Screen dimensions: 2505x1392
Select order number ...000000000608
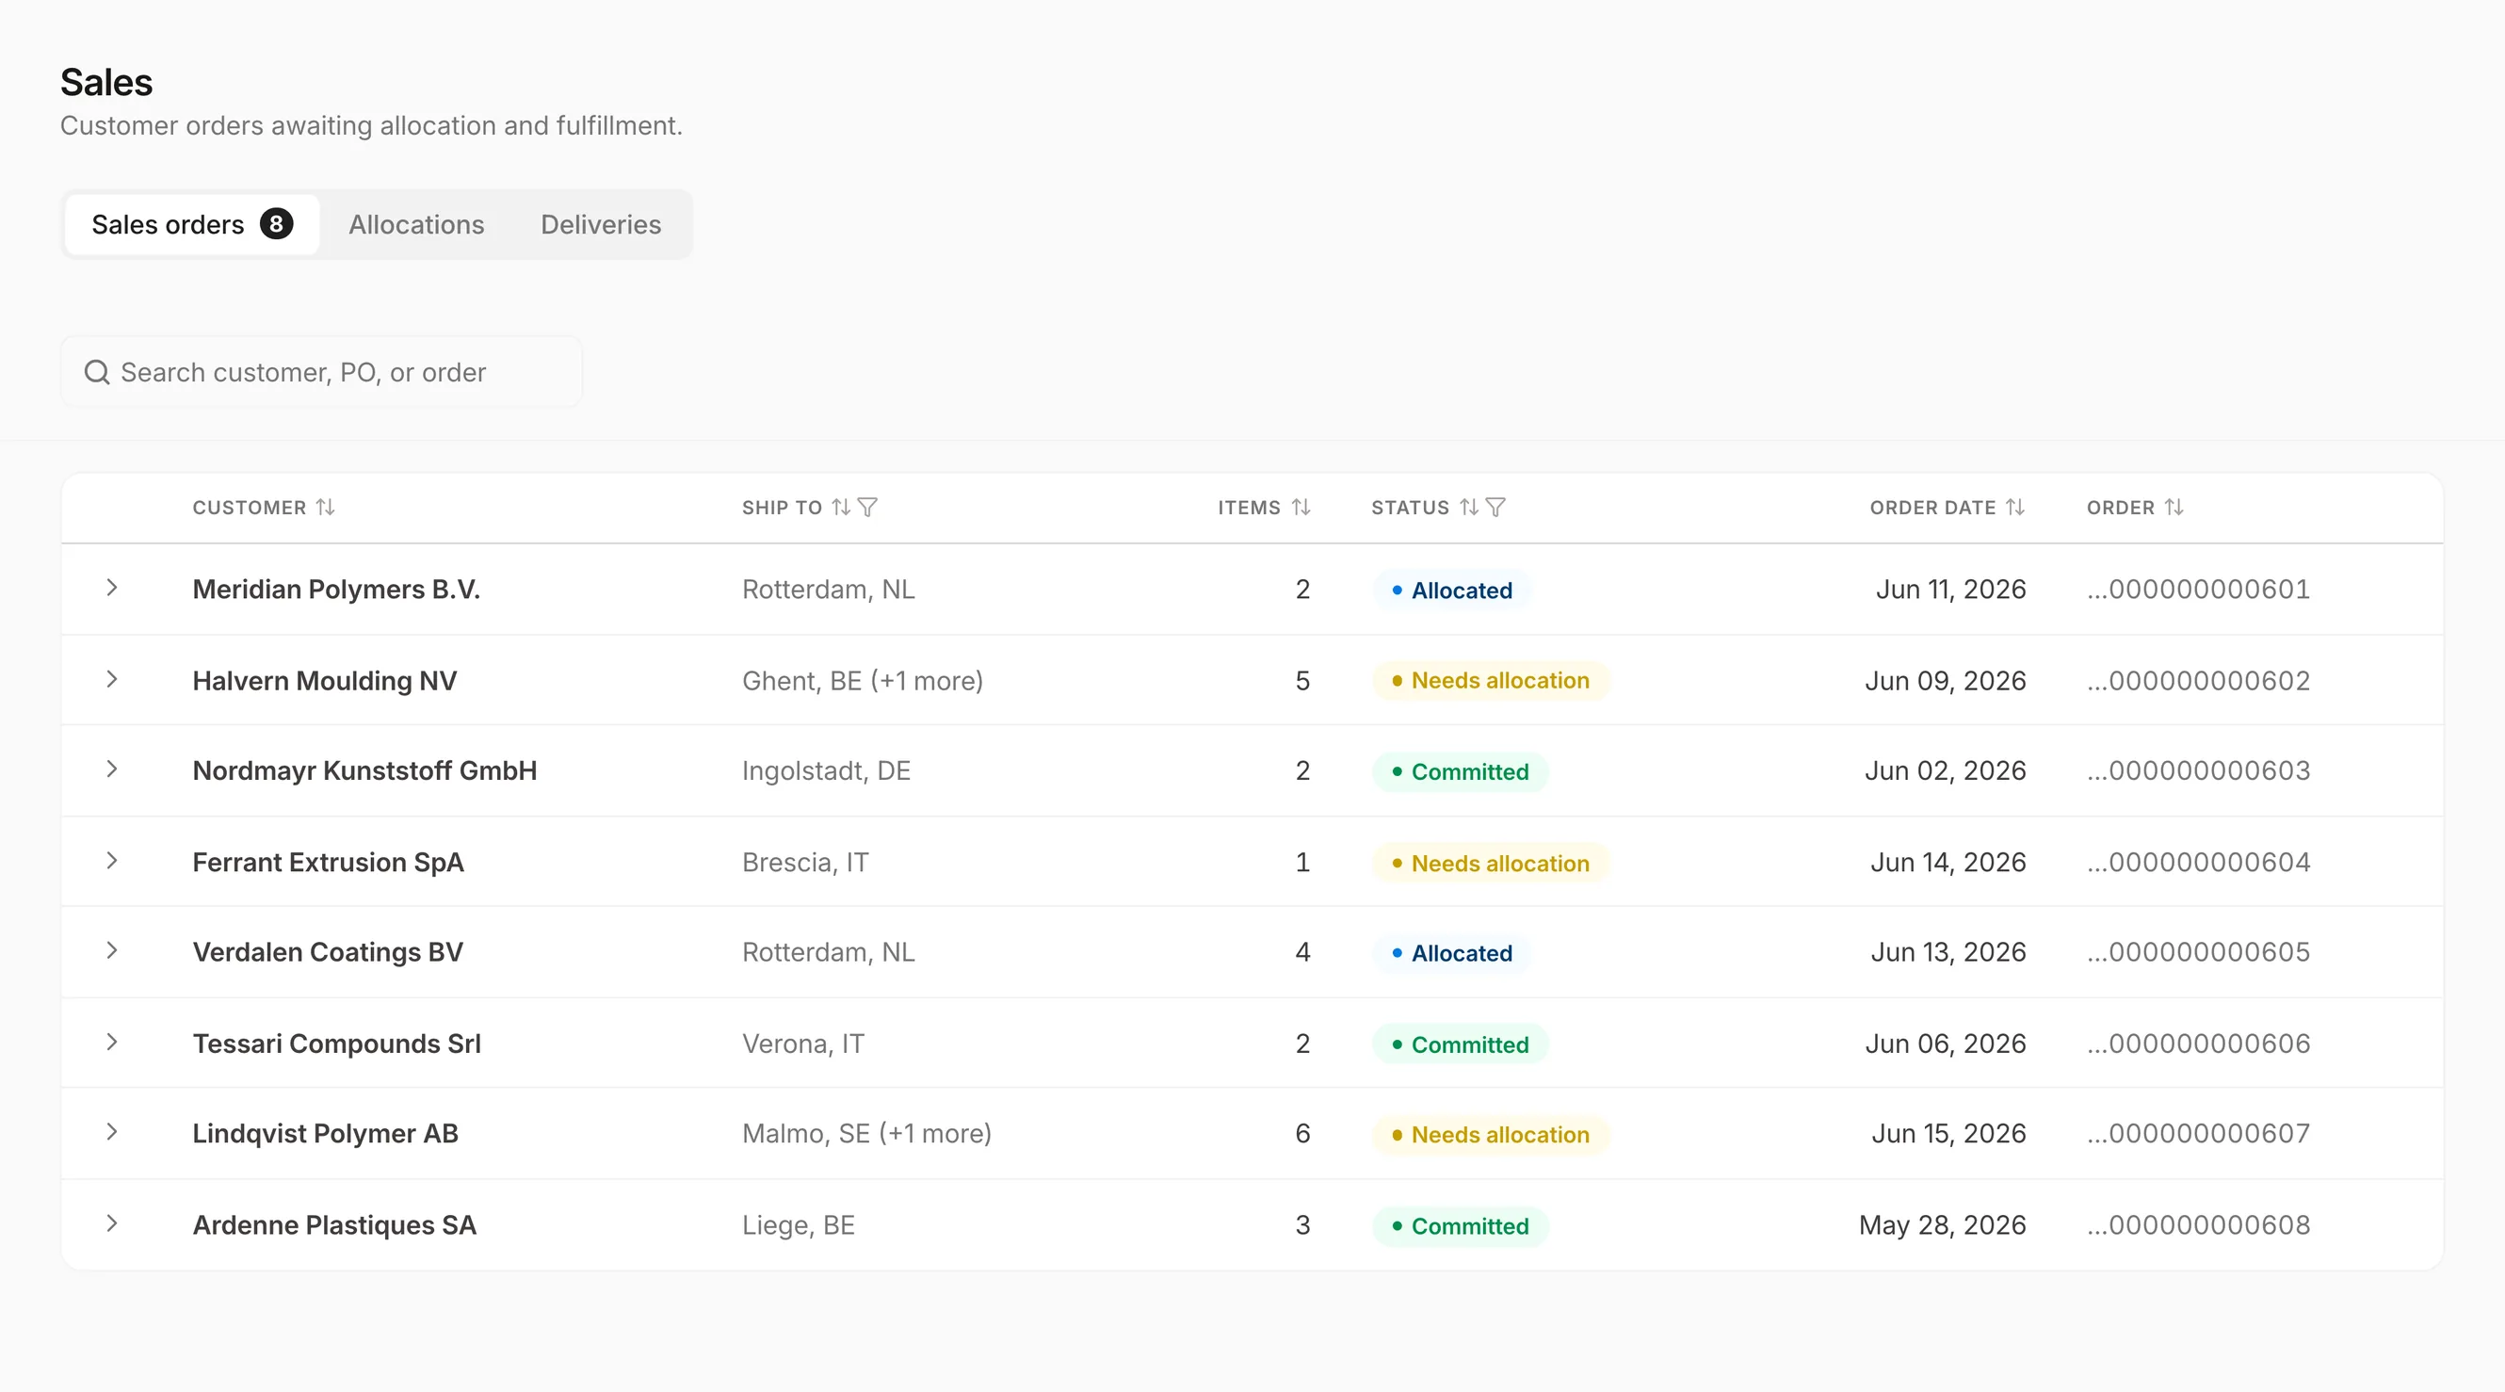[2198, 1224]
